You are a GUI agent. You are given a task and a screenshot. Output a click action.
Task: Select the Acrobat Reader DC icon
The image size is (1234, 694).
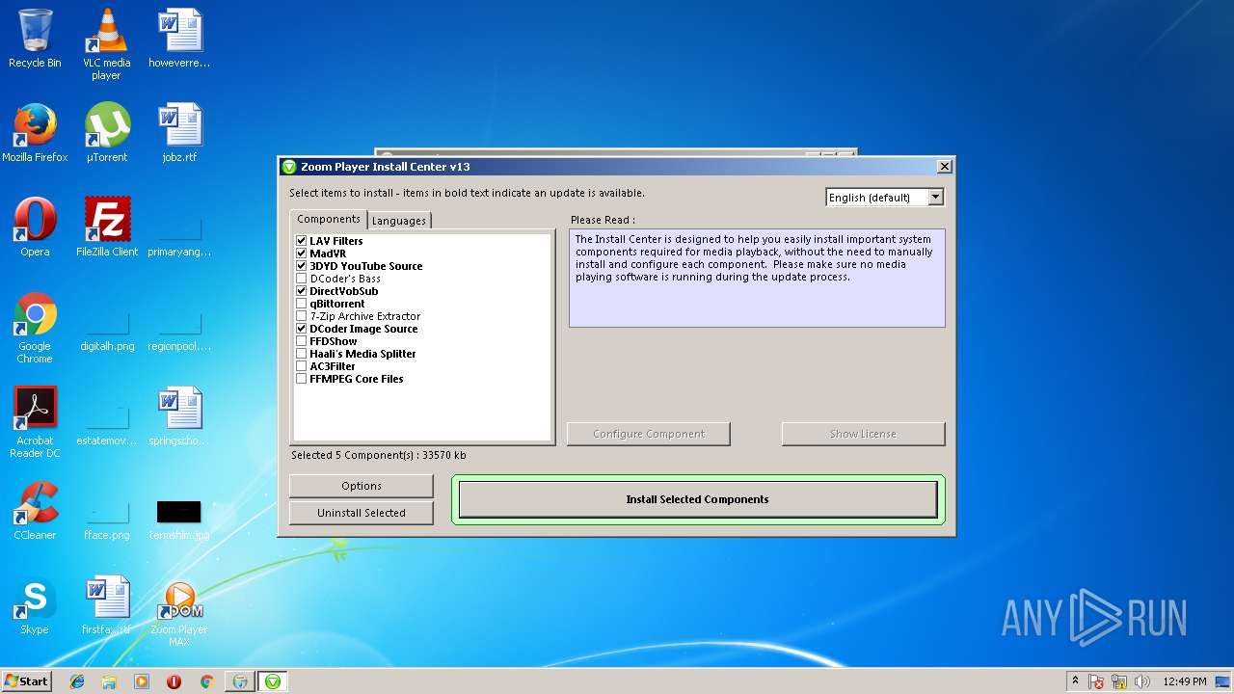click(35, 422)
